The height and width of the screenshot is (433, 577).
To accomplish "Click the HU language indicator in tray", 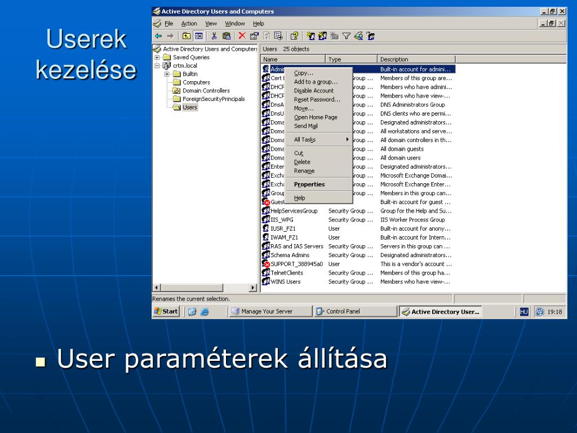I will pyautogui.click(x=524, y=312).
